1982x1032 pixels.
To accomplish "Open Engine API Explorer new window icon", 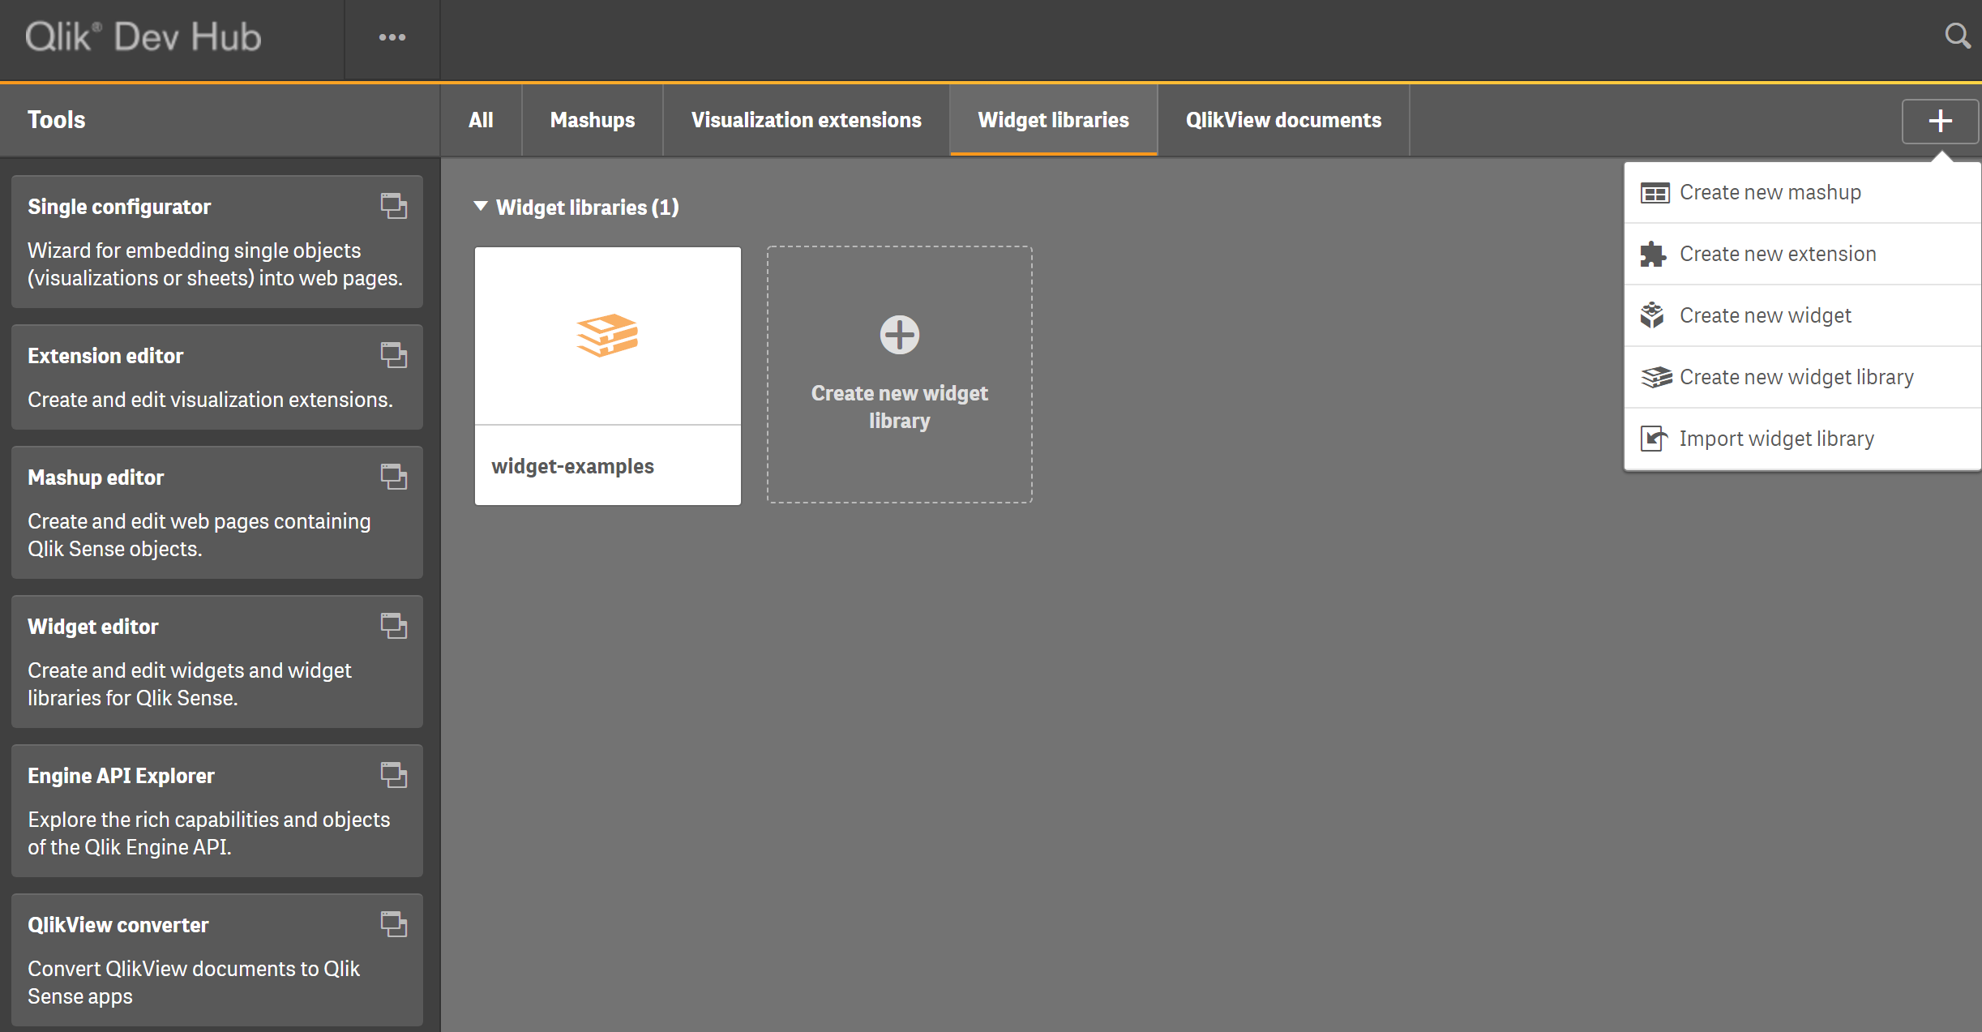I will (x=394, y=775).
